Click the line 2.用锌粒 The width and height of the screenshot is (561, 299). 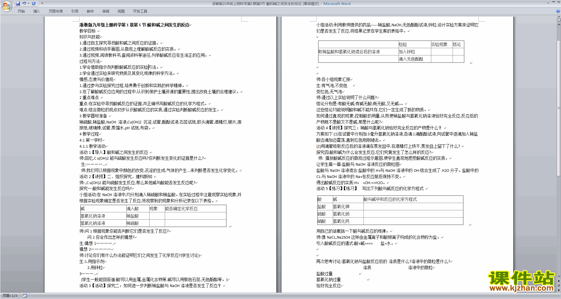[95, 268]
